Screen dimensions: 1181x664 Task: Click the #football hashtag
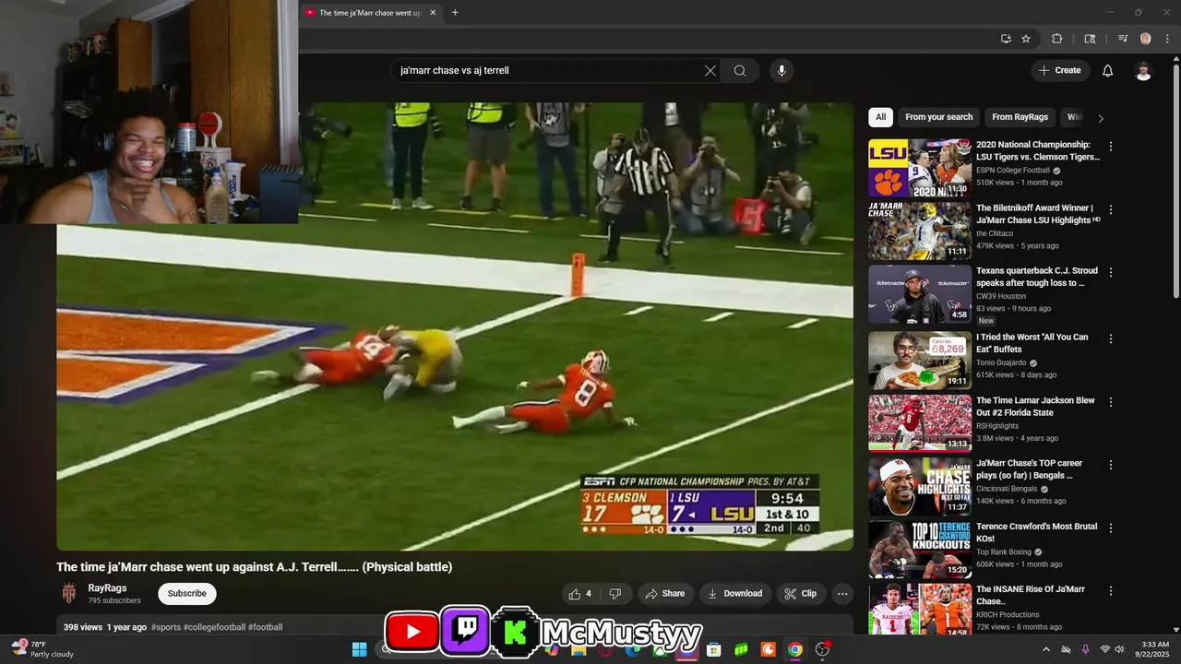pos(265,627)
